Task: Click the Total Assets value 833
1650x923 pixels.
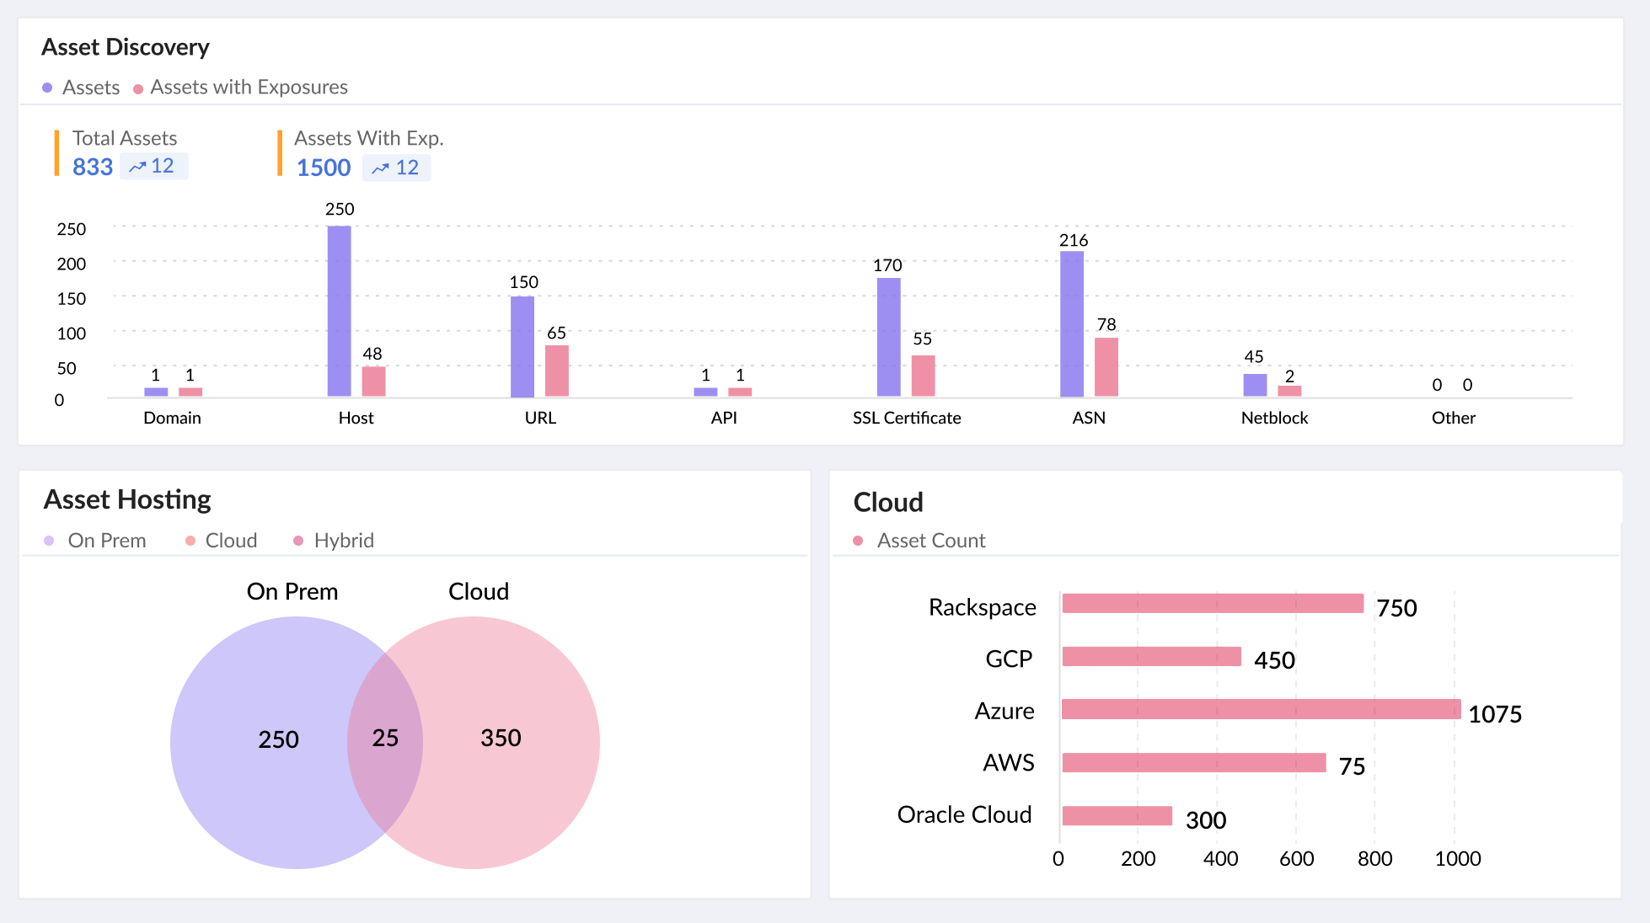Action: coord(93,167)
